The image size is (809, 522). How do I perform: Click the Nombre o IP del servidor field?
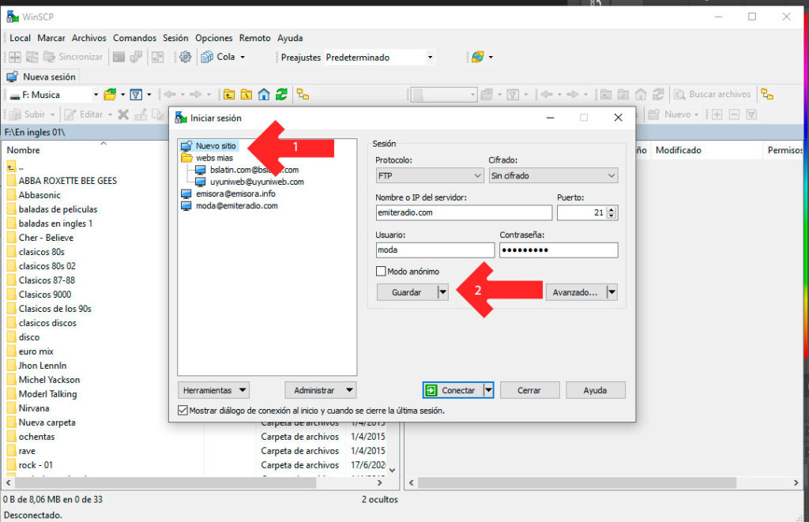tap(464, 212)
